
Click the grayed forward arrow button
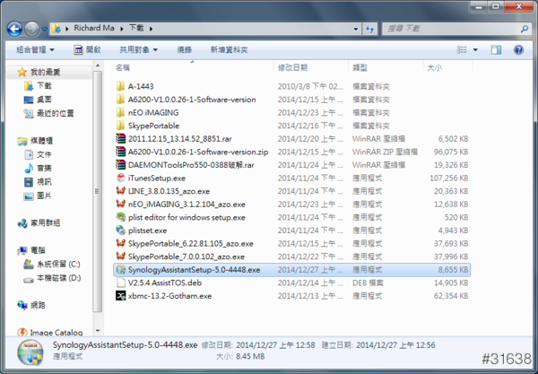(32, 29)
